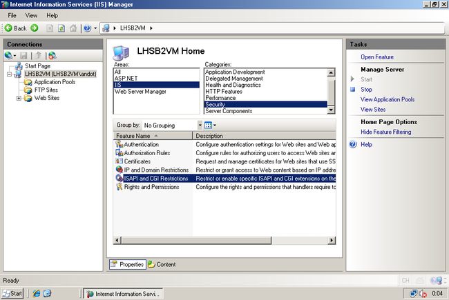The image size is (449, 300).
Task: Click the Authorization Rules feature icon
Action: coord(119,152)
